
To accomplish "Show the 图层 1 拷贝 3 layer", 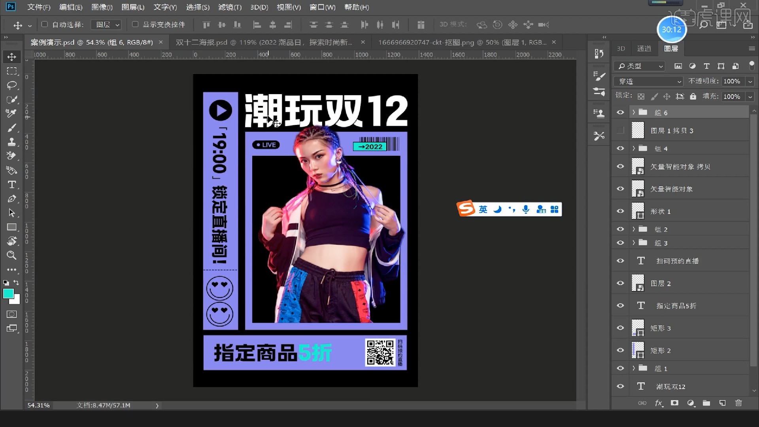I will point(620,130).
